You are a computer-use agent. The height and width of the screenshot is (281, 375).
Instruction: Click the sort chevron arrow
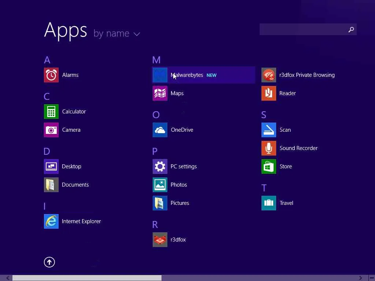click(x=137, y=34)
